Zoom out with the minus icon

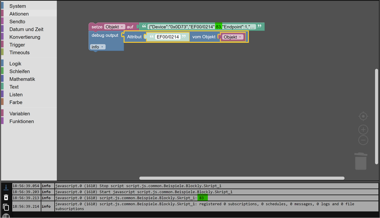(x=363, y=140)
